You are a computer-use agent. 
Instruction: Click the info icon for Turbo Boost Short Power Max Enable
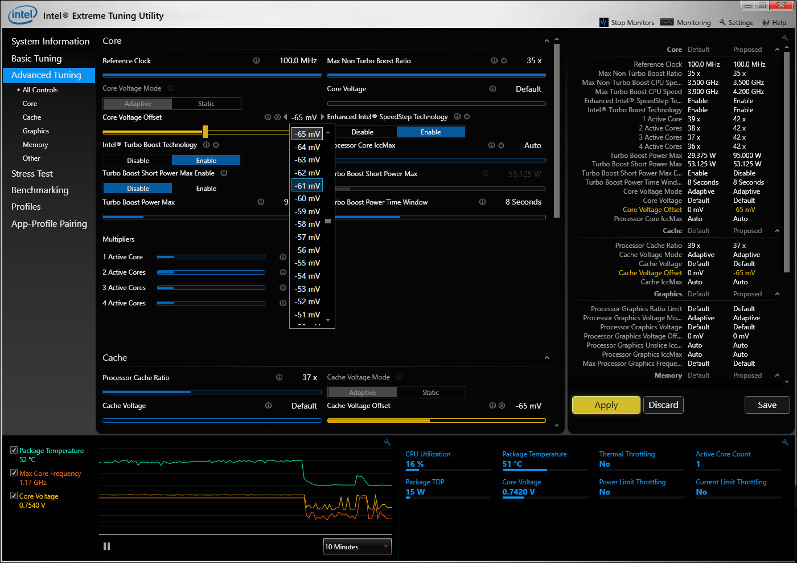click(x=224, y=173)
